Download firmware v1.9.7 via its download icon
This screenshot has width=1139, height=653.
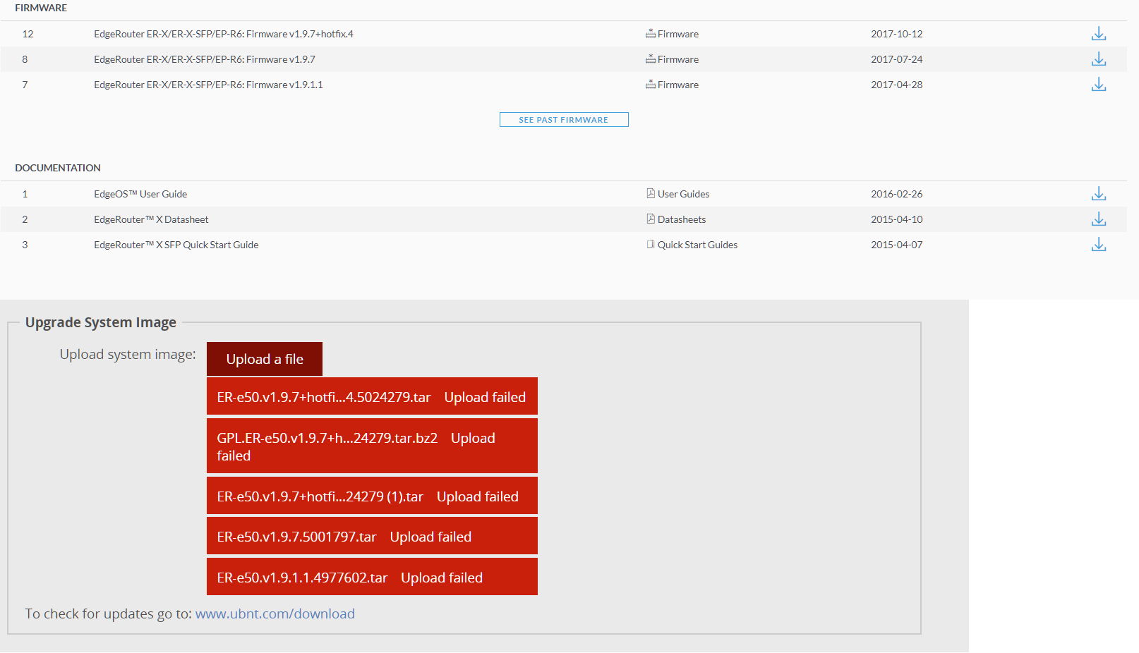pyautogui.click(x=1098, y=59)
